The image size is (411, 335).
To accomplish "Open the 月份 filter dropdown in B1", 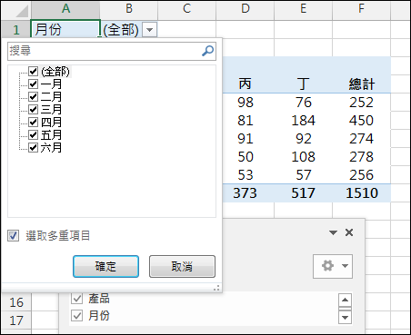I will coord(149,30).
